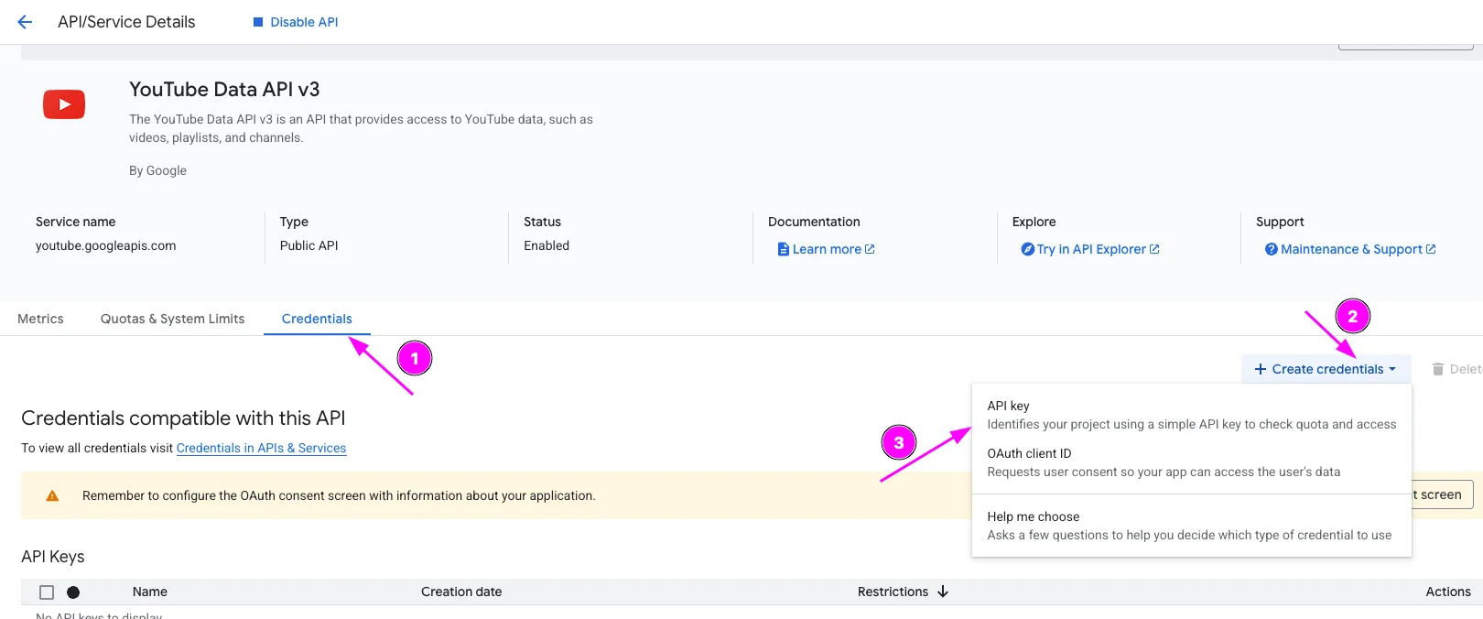Open the Learn more documentation link
The width and height of the screenshot is (1483, 619).
(x=827, y=249)
